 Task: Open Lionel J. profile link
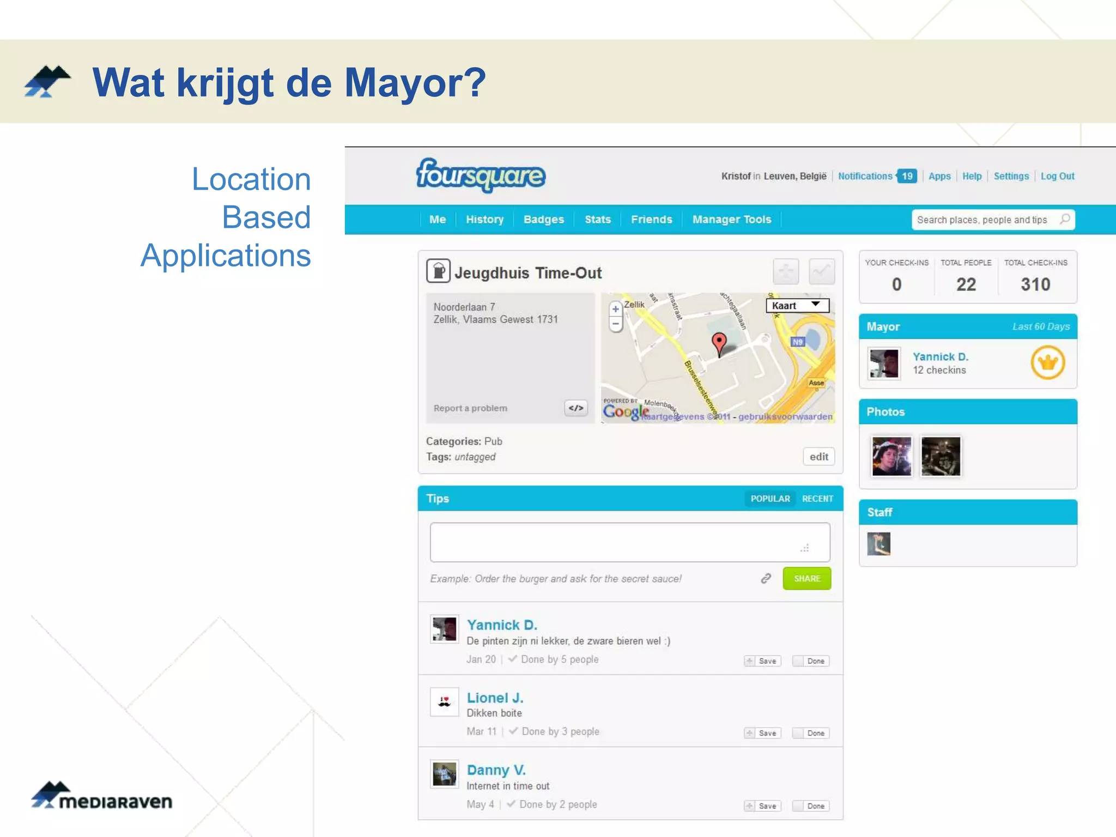pyautogui.click(x=495, y=697)
